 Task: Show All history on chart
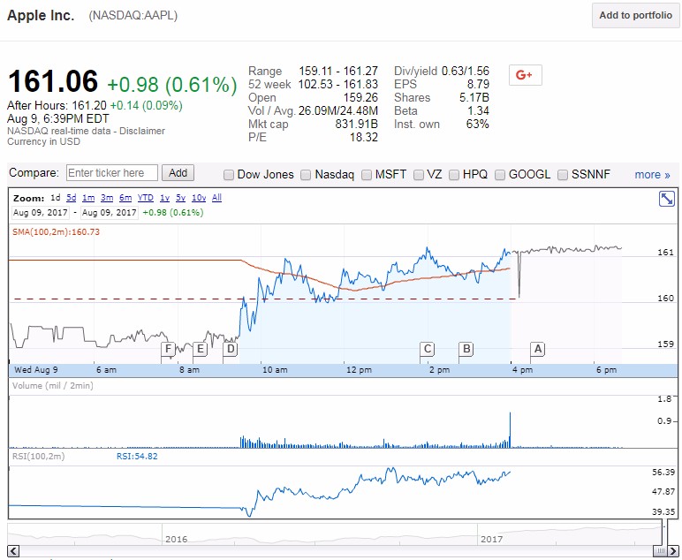click(216, 198)
